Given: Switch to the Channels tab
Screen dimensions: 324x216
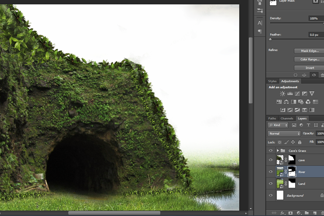Looking at the screenshot, I should pos(287,118).
